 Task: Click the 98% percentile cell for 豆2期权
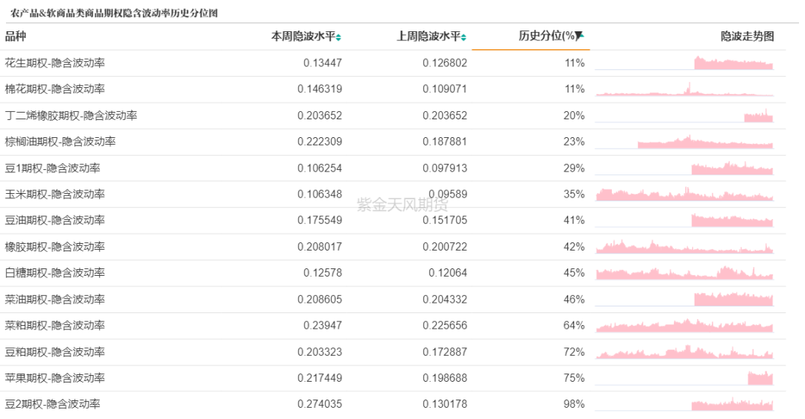(x=574, y=404)
